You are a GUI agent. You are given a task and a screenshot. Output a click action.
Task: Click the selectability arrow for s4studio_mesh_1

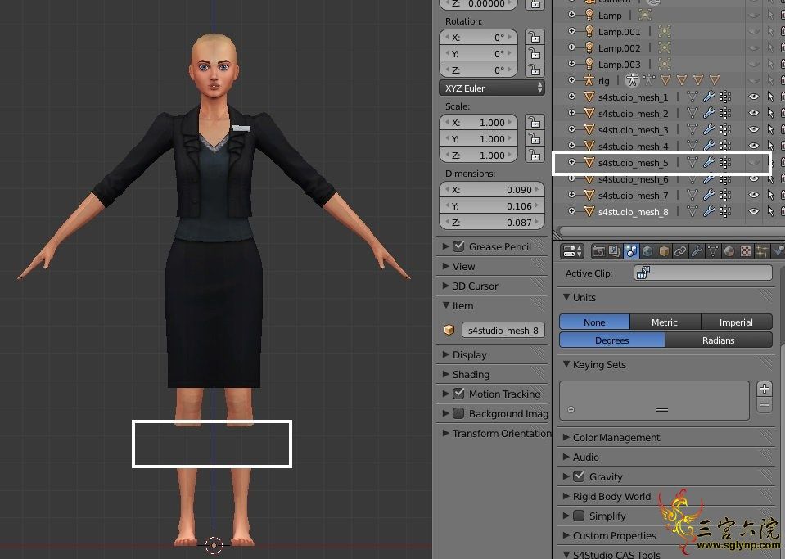point(770,97)
